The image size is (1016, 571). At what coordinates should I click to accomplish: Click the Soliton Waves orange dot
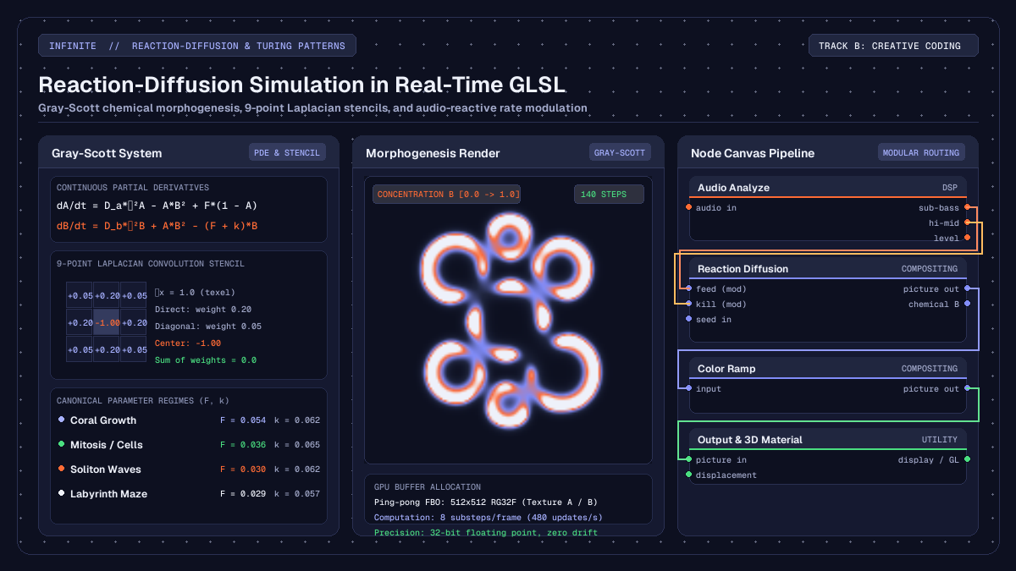point(61,469)
